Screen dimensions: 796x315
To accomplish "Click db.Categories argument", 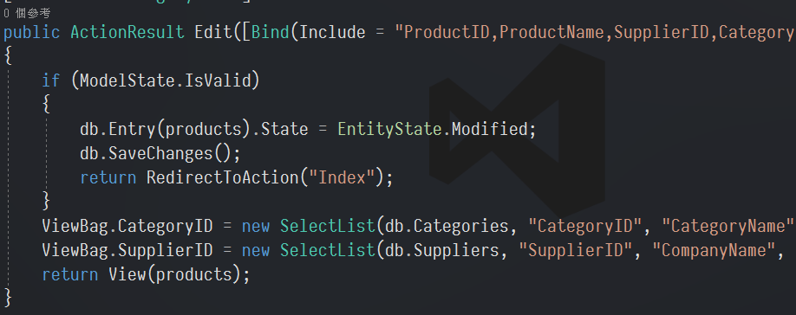I will click(x=447, y=226).
